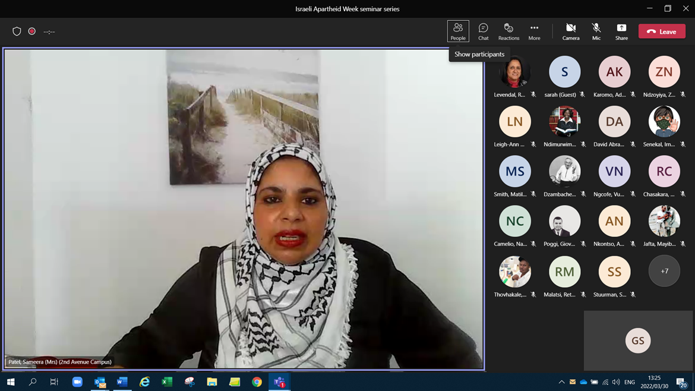Select the AK Karomo avatar
Image resolution: width=695 pixels, height=391 pixels.
click(614, 71)
